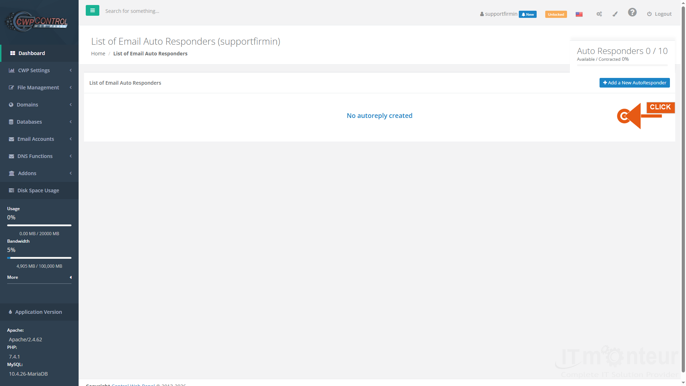Image resolution: width=686 pixels, height=386 pixels.
Task: Click the Addons bank building icon
Action: [11, 173]
